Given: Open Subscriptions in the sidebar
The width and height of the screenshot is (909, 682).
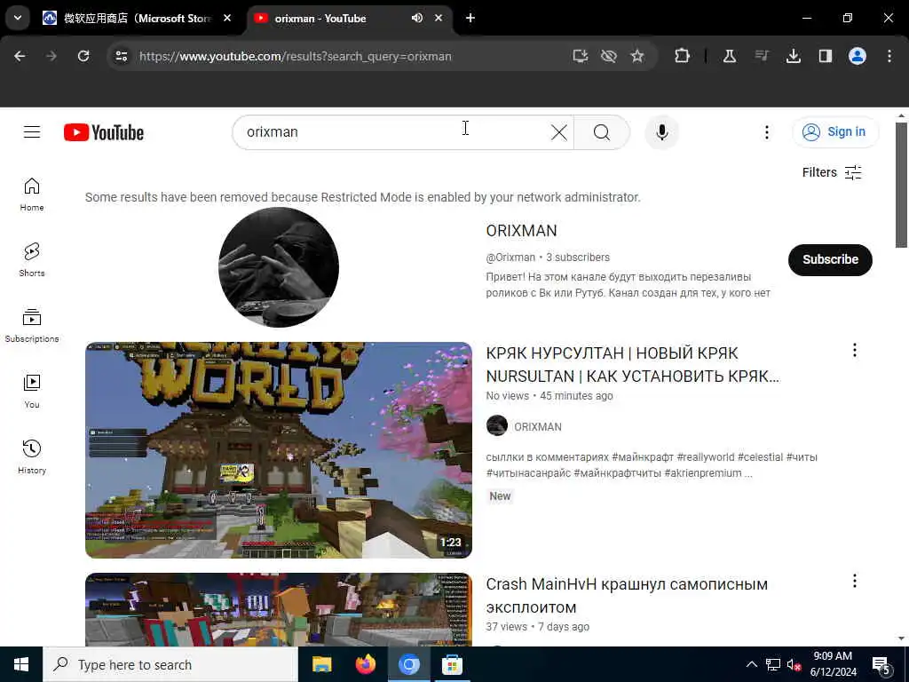Looking at the screenshot, I should coord(32,326).
